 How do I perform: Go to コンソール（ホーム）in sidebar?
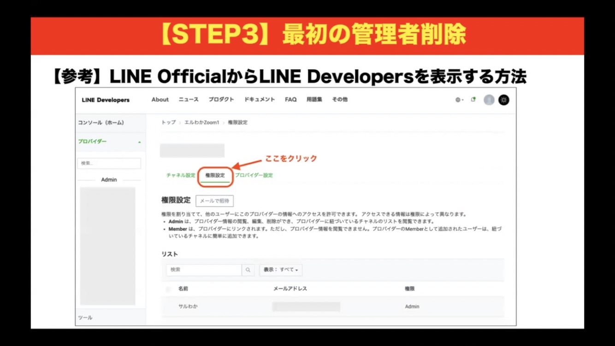[x=101, y=123]
